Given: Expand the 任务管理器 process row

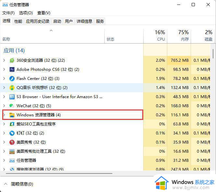Looking at the screenshot, I should coord(4,160).
